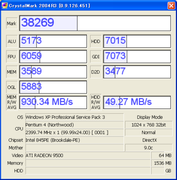Click the 9.0c DirectX version field

[149, 148]
